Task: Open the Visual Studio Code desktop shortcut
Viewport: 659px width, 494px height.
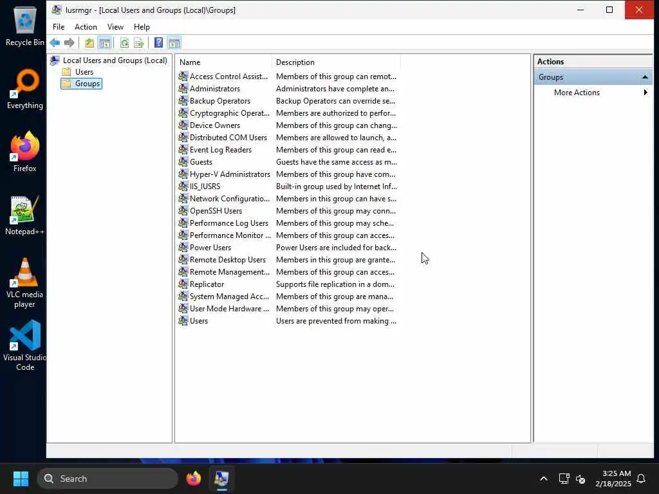Action: click(x=25, y=345)
